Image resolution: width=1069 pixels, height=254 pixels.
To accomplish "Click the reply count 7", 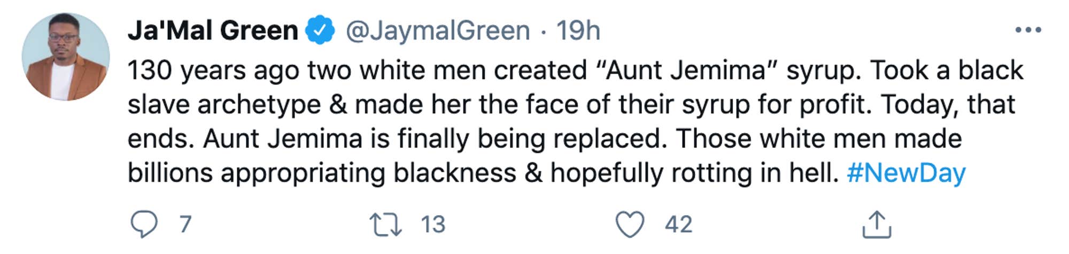I will tap(185, 224).
